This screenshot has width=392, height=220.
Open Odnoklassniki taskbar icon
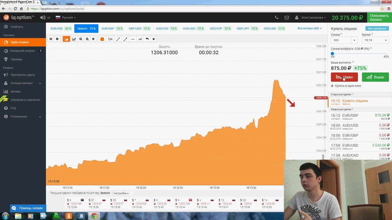click(69, 216)
